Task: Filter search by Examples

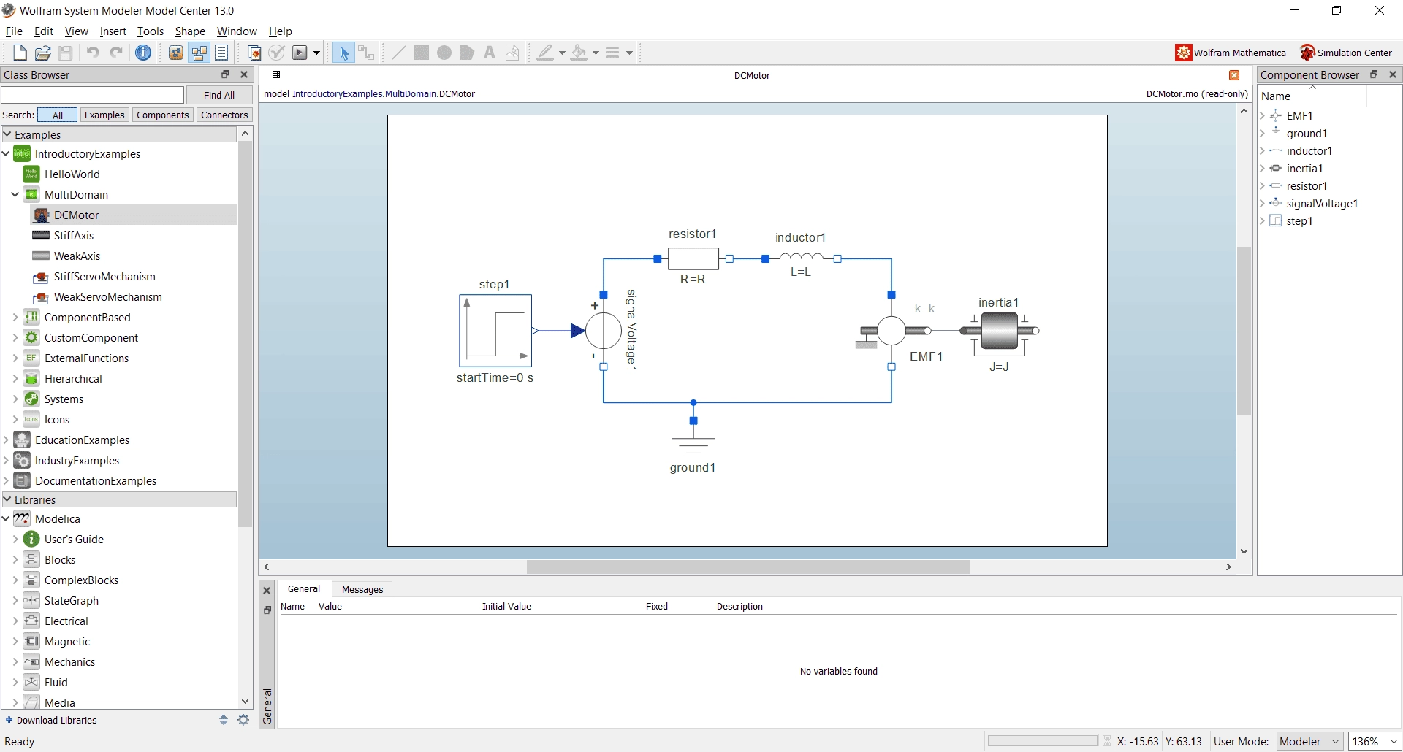Action: click(104, 115)
